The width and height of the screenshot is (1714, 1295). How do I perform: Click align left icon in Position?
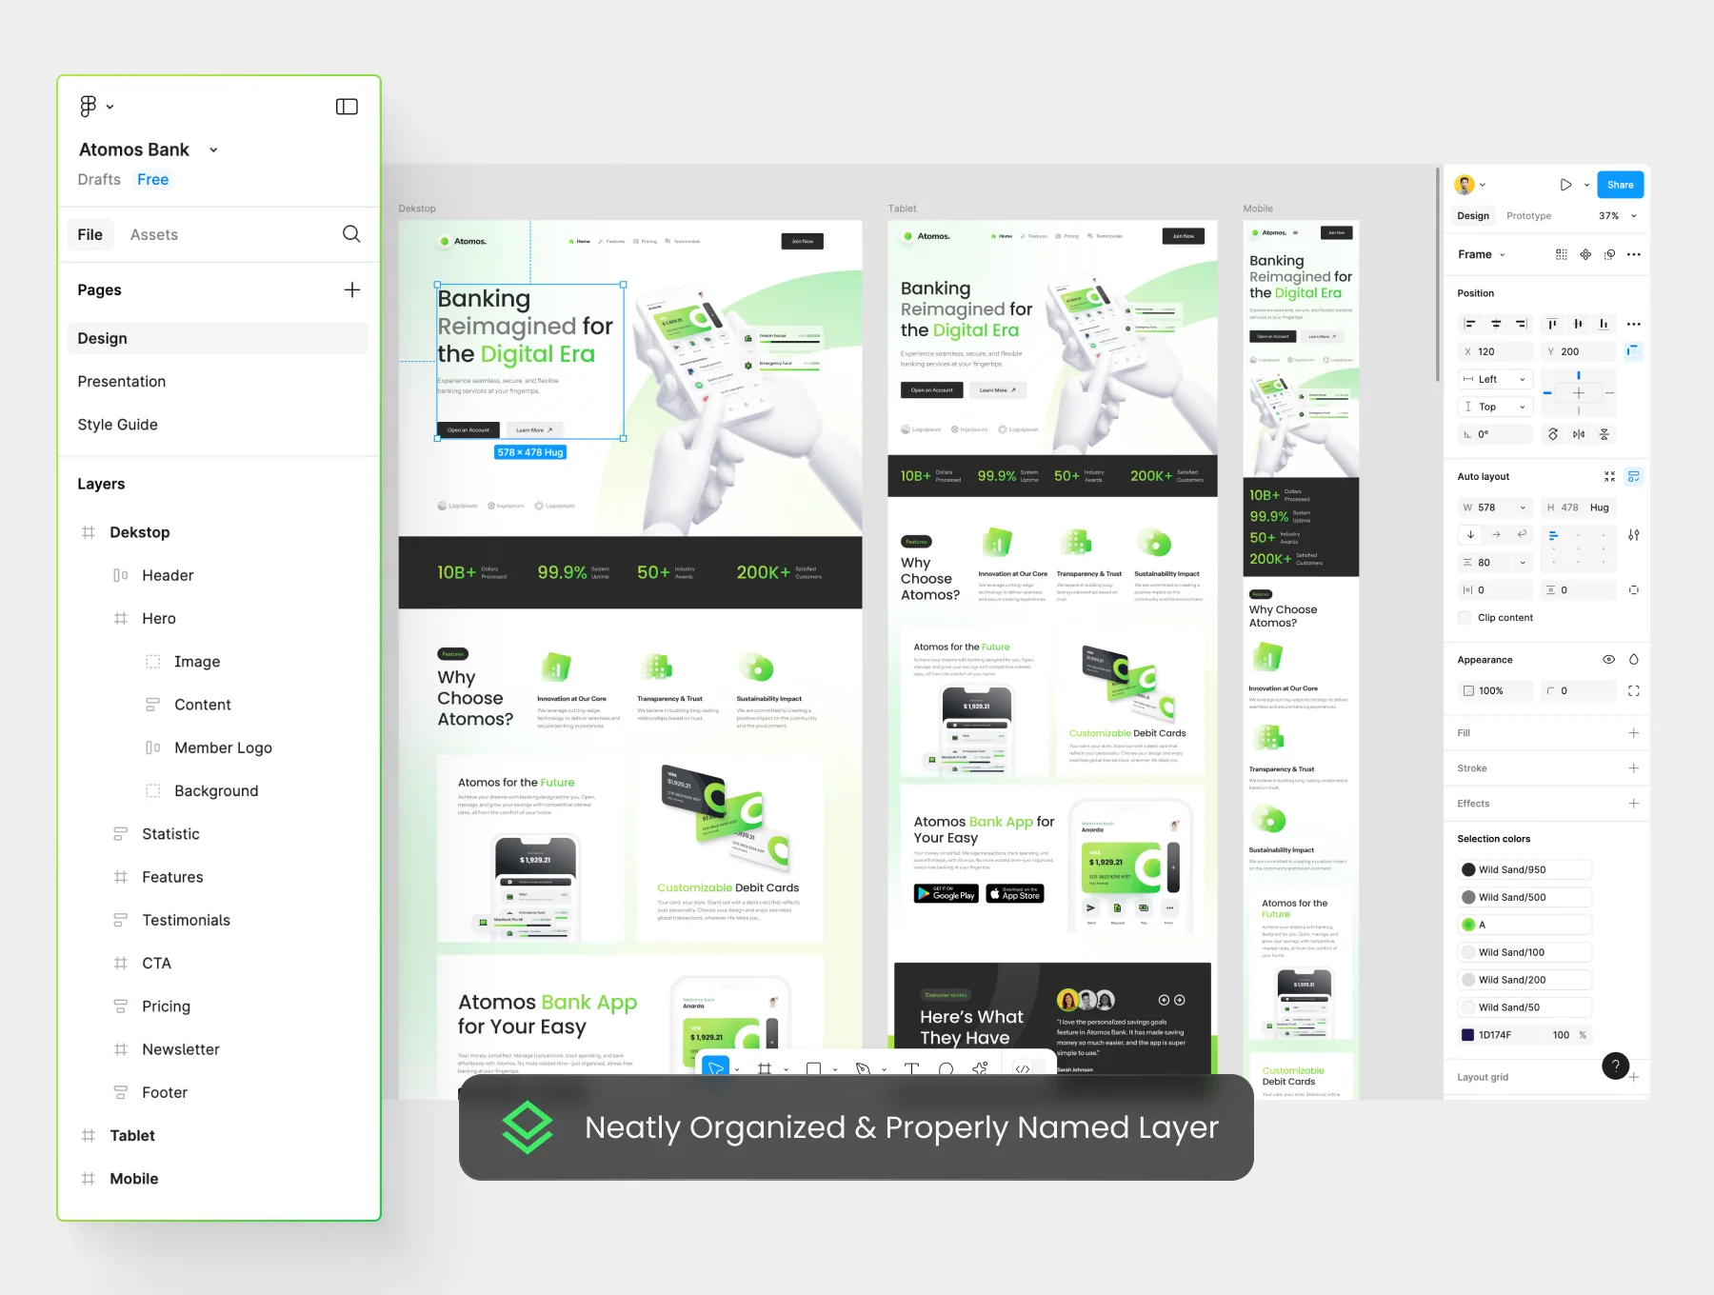pyautogui.click(x=1469, y=324)
